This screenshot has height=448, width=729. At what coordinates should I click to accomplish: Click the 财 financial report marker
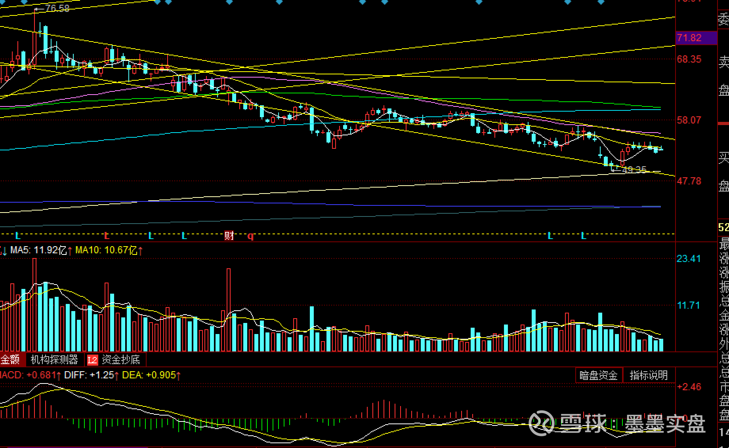click(229, 236)
